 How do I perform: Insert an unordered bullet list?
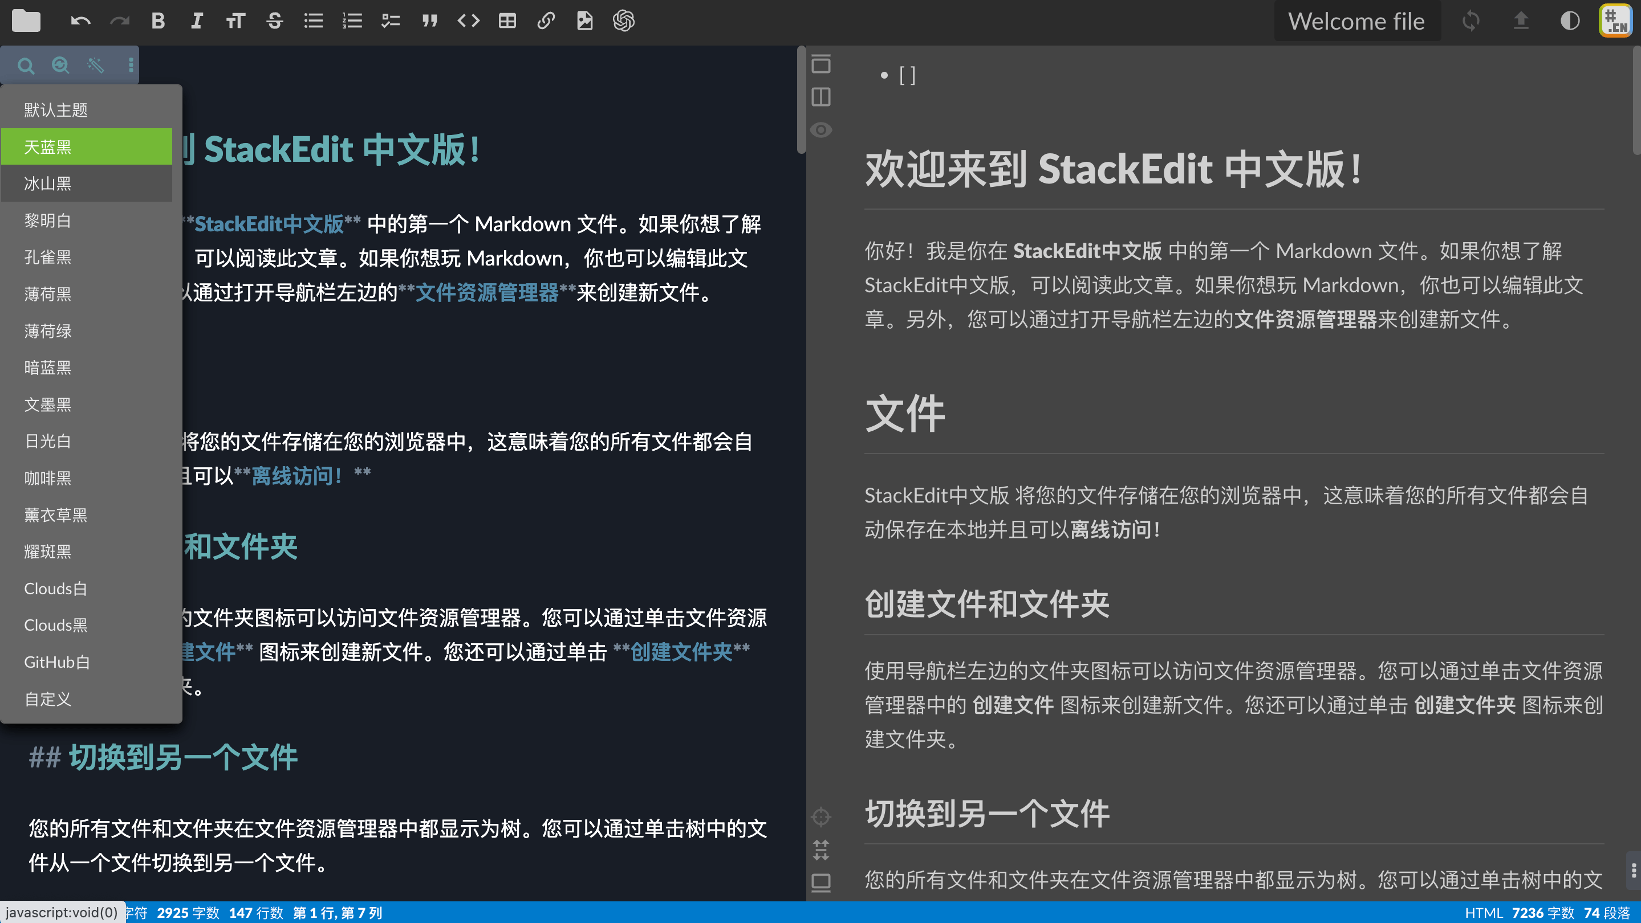pos(314,21)
